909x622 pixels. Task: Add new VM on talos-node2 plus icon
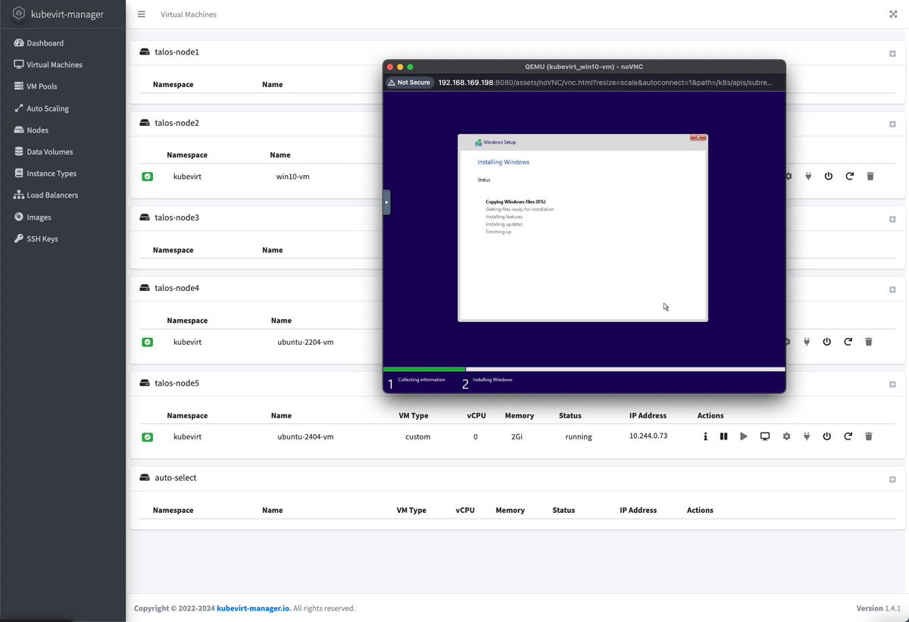point(892,123)
